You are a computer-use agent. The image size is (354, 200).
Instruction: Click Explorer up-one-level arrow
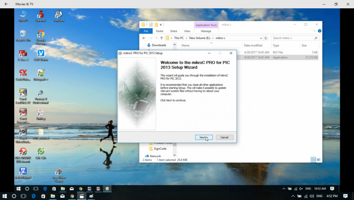[161, 38]
